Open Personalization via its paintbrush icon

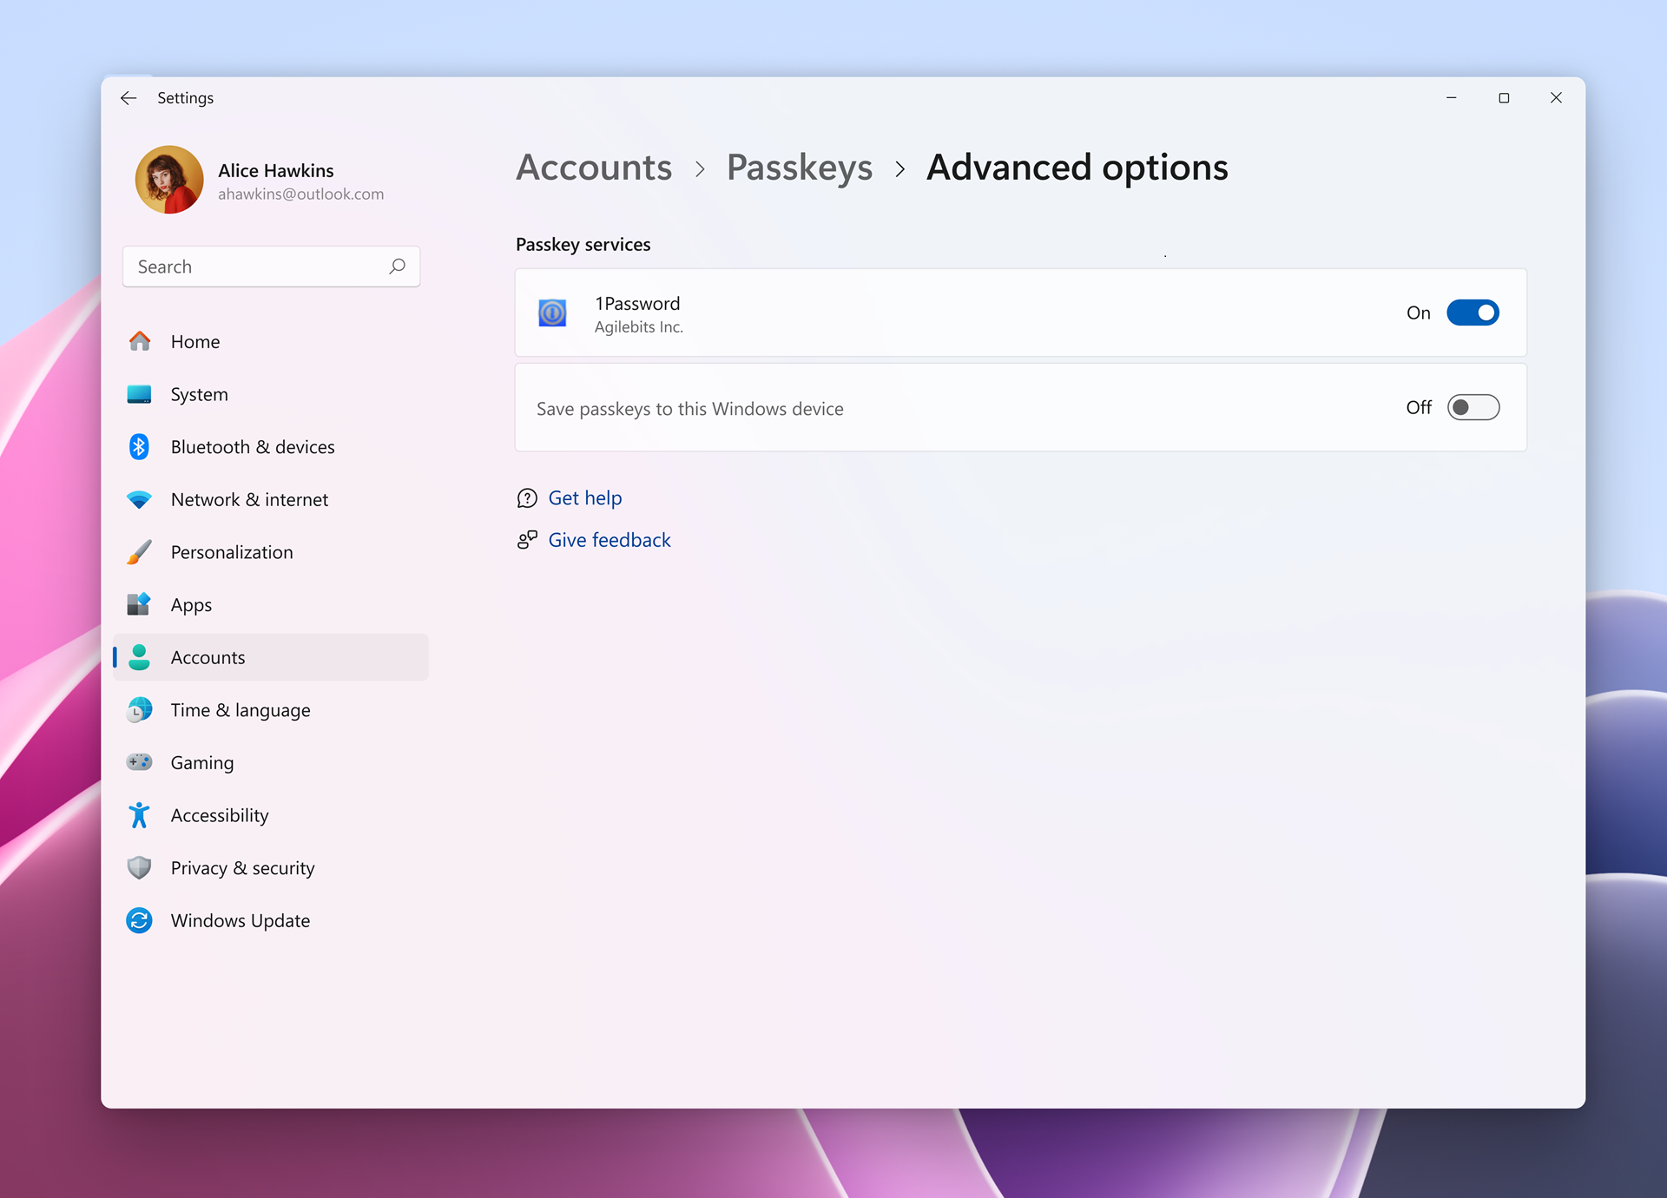[x=140, y=552]
